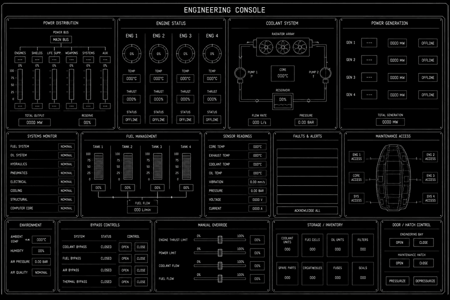Screen dimensions: 450x300
Task: Close the Coolant Bypass valve
Action: click(x=141, y=247)
